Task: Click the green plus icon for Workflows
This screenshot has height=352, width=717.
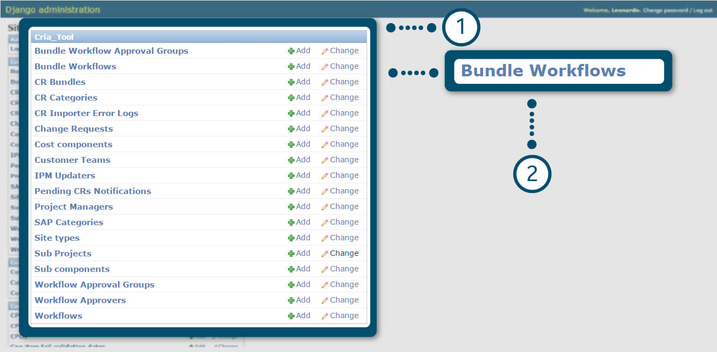Action: (291, 316)
